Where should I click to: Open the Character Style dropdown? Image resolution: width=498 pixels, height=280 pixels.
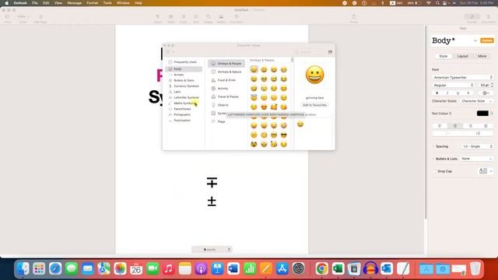click(476, 101)
